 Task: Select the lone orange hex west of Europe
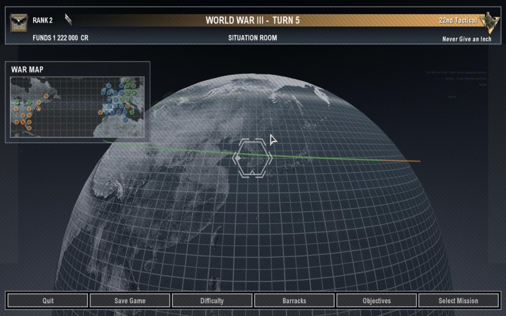tap(100, 113)
